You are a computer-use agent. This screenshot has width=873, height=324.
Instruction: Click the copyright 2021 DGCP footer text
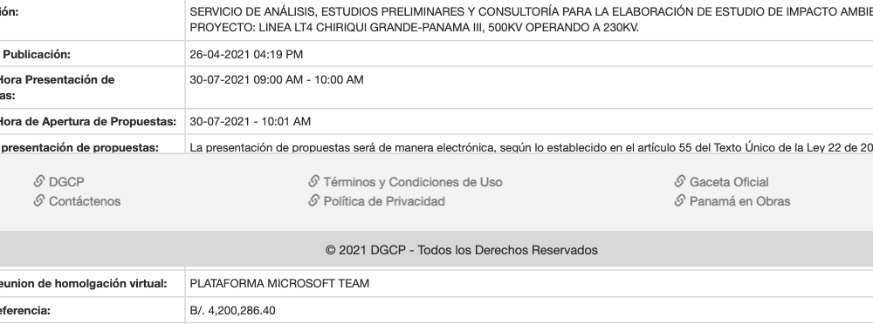(462, 250)
